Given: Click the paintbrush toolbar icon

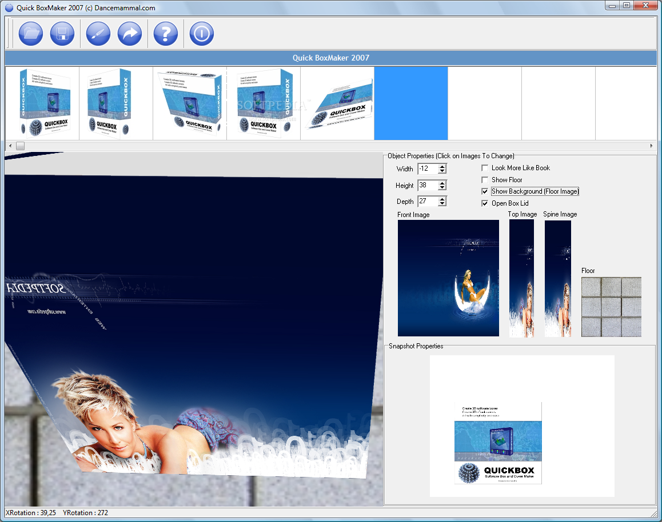Looking at the screenshot, I should click(x=98, y=33).
